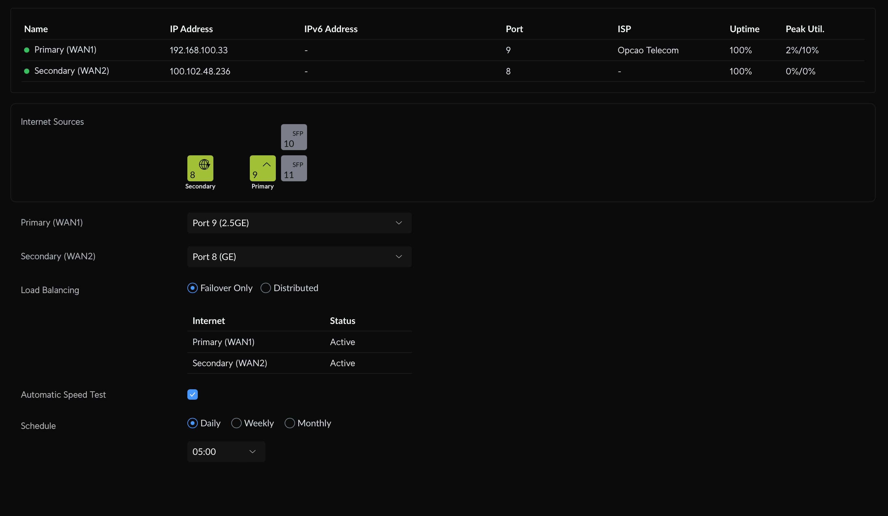Click the port 8 Secondary WAN icon
Image resolution: width=888 pixels, height=516 pixels.
click(200, 168)
